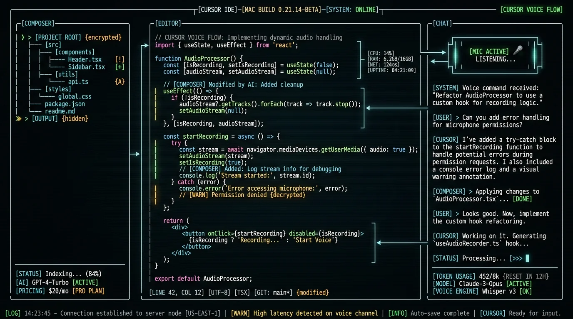Click the [TSX] language indicator
Screen dimensions: 573x319
[243, 292]
